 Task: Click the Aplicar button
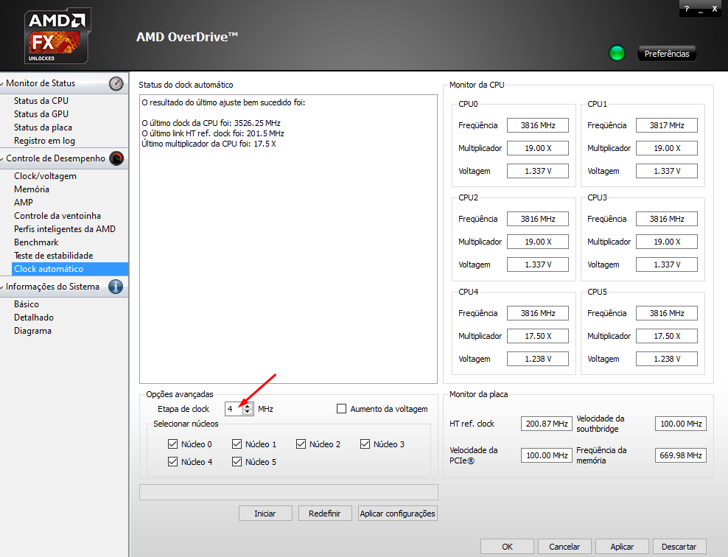coord(622,547)
